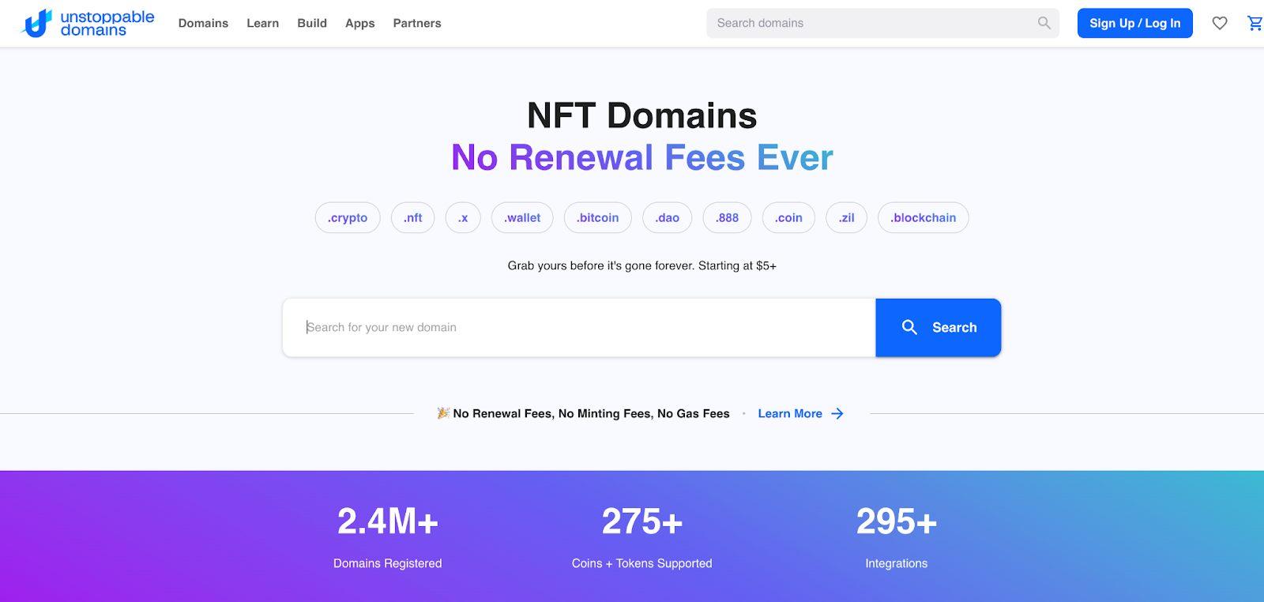Viewport: 1264px width, 602px height.
Task: Select the .crypto domain chip
Action: tap(348, 218)
